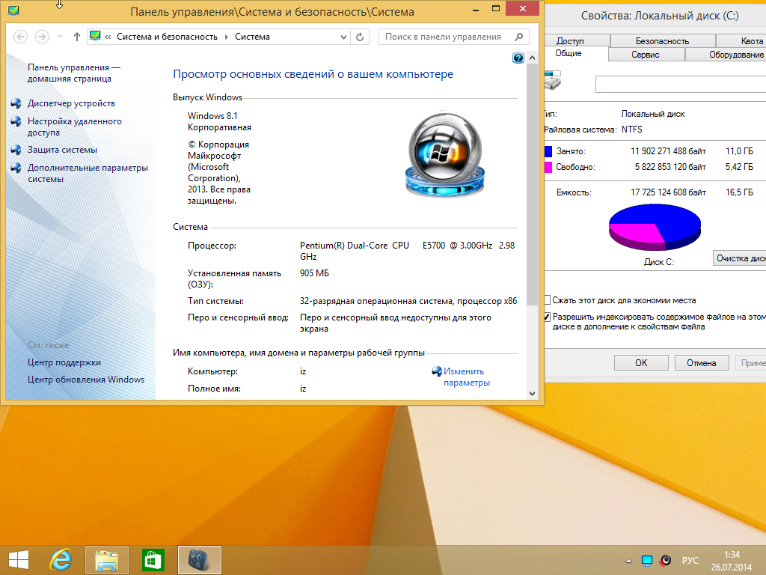The image size is (766, 575).
Task: Expand the address bar history dropdown
Action: point(343,37)
